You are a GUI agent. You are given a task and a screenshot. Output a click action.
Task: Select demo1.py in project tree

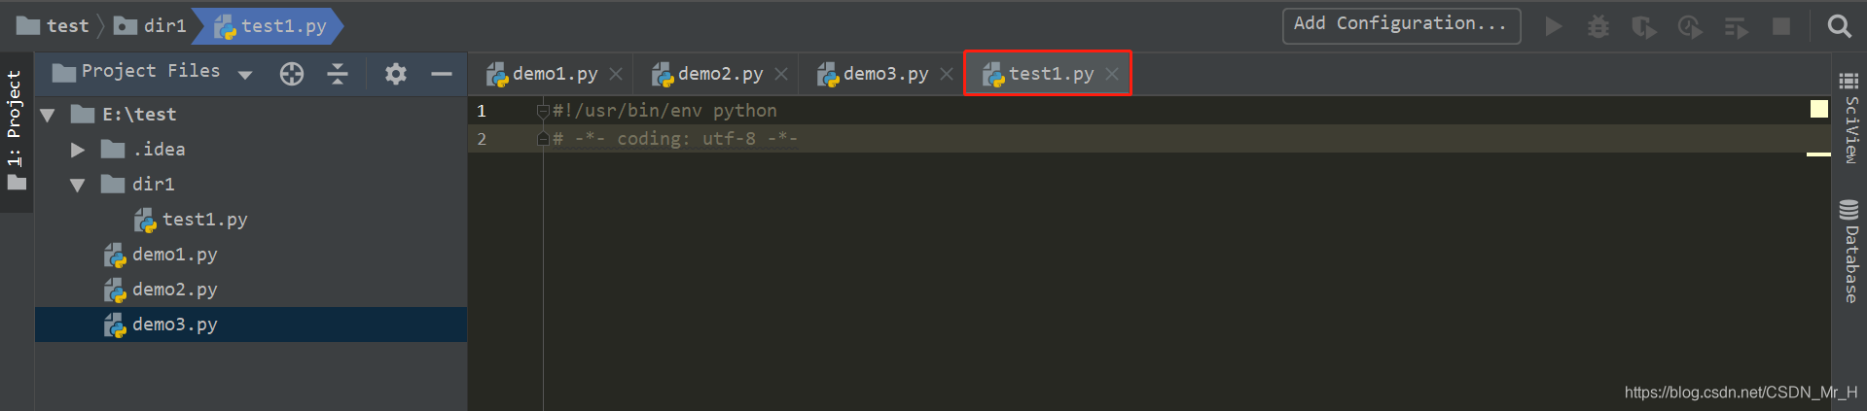point(161,256)
